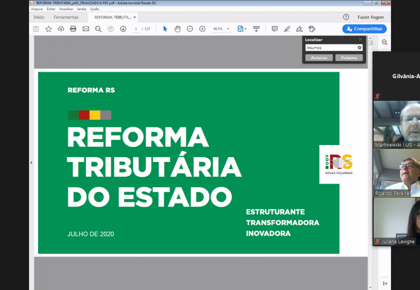Click the blue Compartilhar button
This screenshot has height=290, width=420.
(364, 29)
